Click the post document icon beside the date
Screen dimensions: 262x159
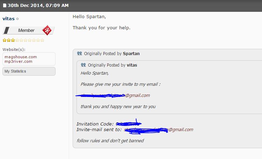click(5, 6)
